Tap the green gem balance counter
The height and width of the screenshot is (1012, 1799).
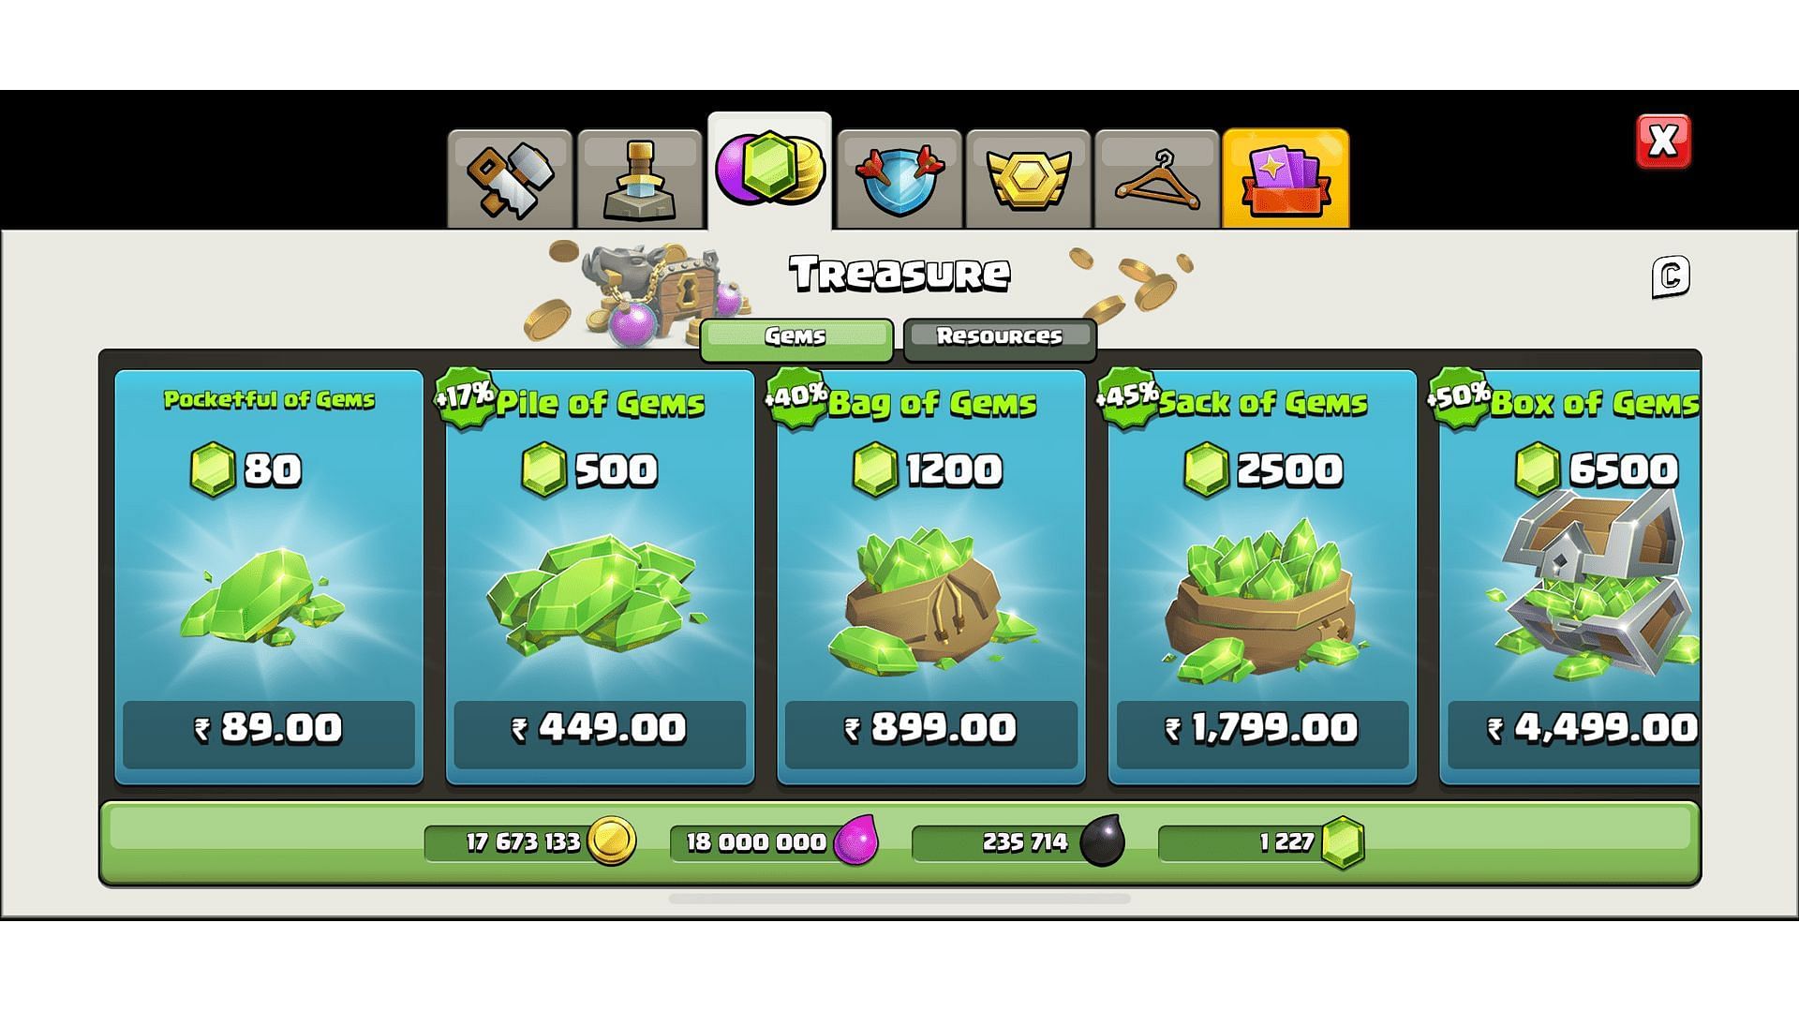pyautogui.click(x=1262, y=841)
